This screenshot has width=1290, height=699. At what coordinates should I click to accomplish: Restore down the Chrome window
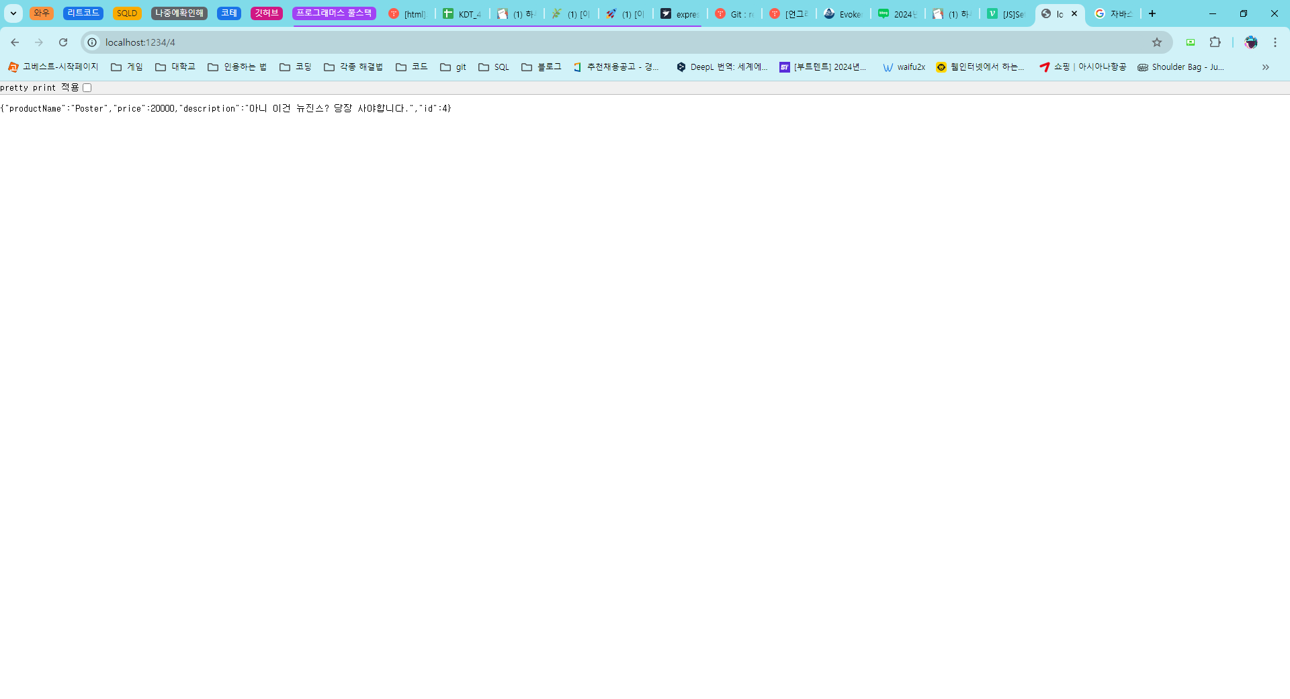[x=1244, y=13]
